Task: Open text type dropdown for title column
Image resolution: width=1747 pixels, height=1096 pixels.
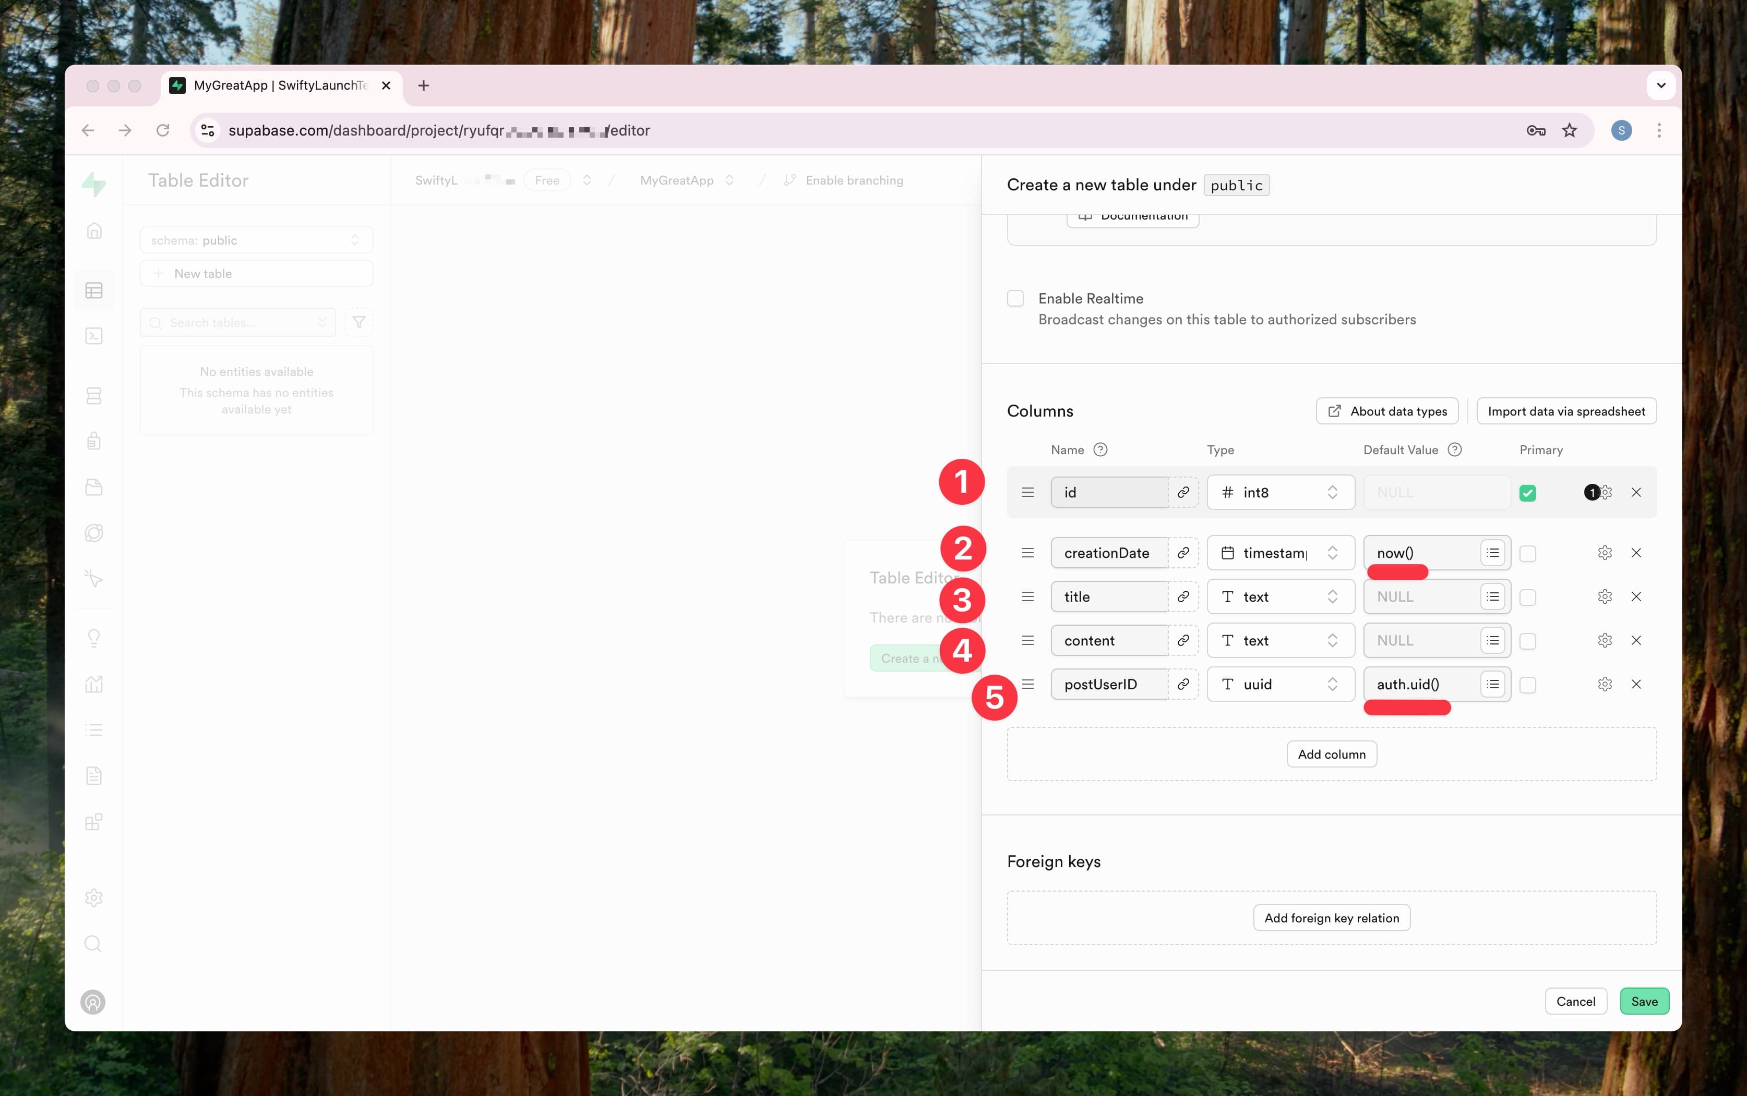Action: click(x=1281, y=596)
